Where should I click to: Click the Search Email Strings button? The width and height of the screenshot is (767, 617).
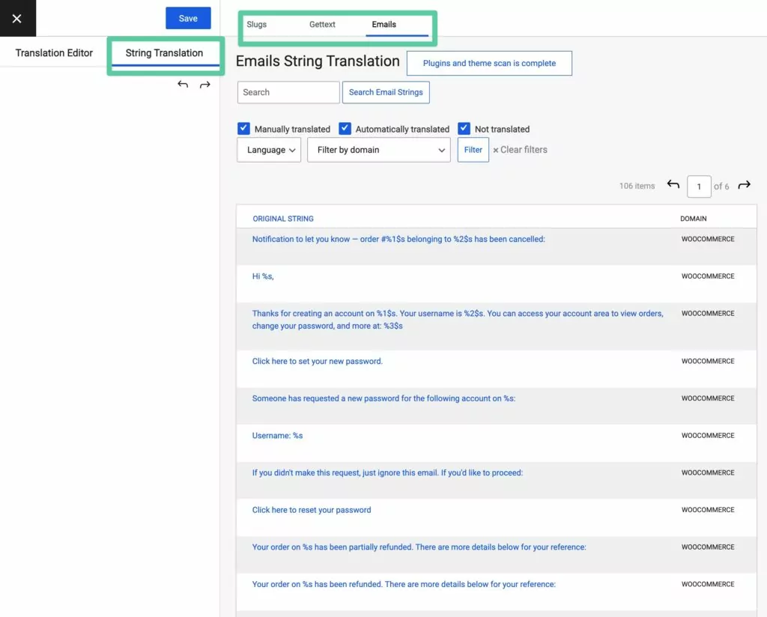[386, 92]
